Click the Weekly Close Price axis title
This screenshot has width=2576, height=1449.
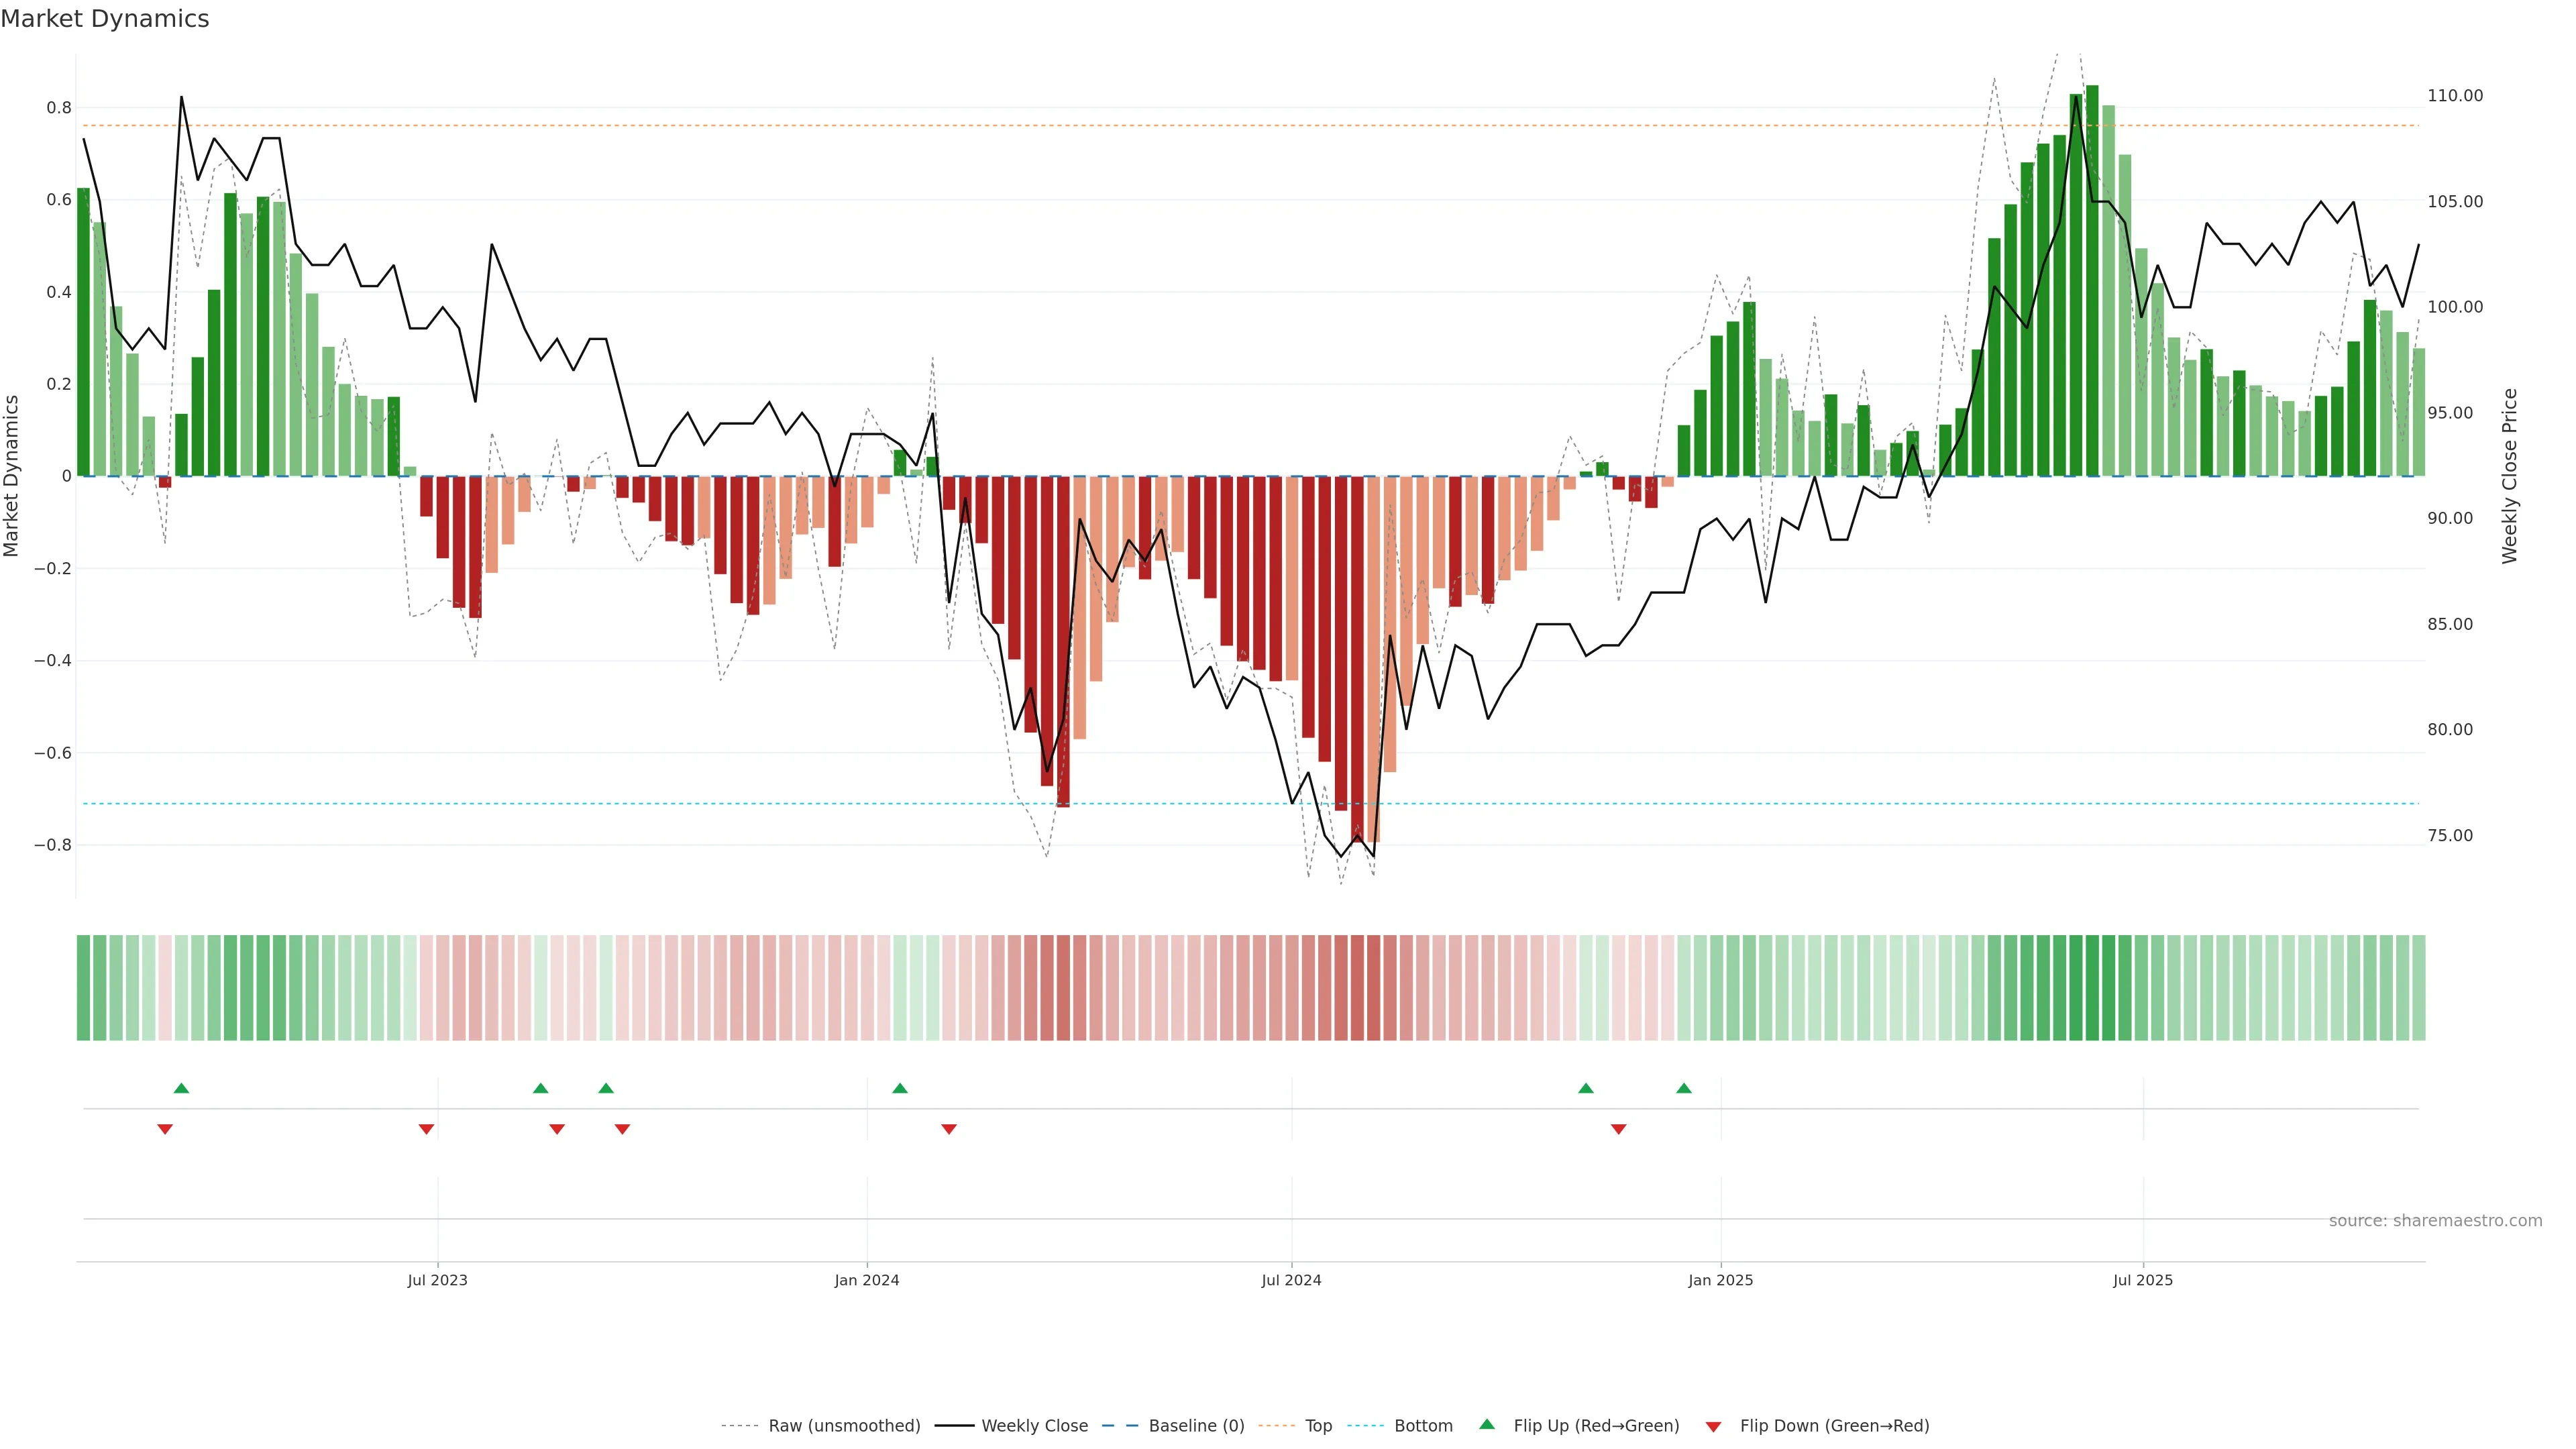[2509, 476]
